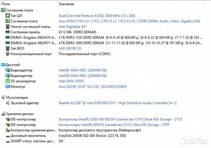
Task: Click the Хранение данных section drive icon
Action: [3, 113]
